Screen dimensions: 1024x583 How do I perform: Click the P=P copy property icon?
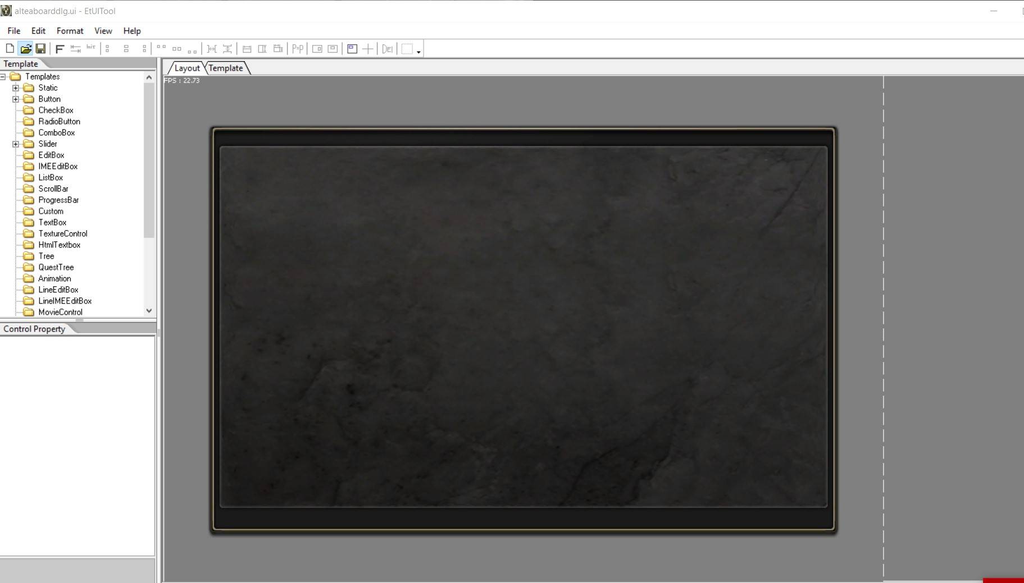298,49
